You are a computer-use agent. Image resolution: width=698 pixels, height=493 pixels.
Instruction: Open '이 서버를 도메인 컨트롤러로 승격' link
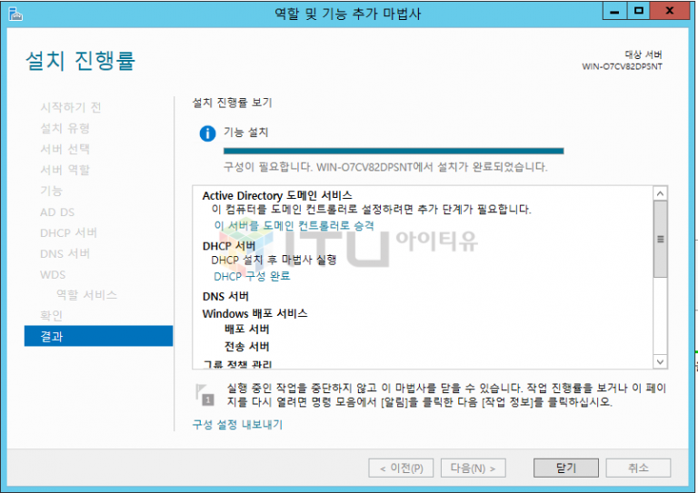pyautogui.click(x=294, y=226)
